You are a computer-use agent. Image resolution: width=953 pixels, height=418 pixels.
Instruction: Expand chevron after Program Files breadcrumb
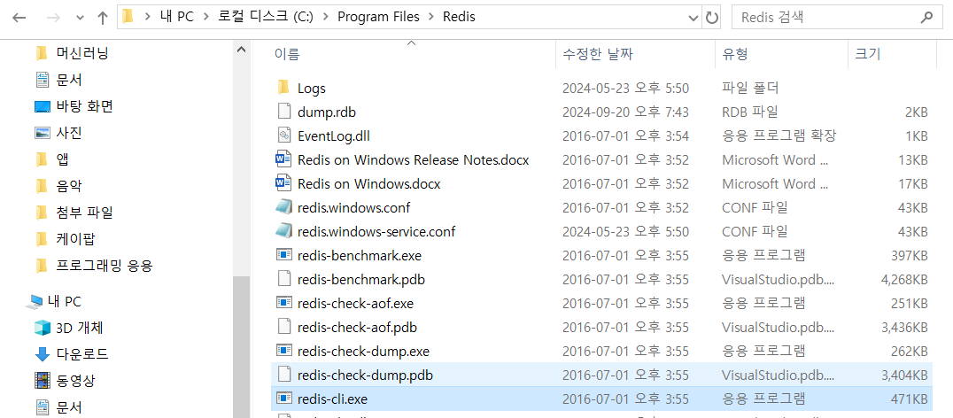431,17
